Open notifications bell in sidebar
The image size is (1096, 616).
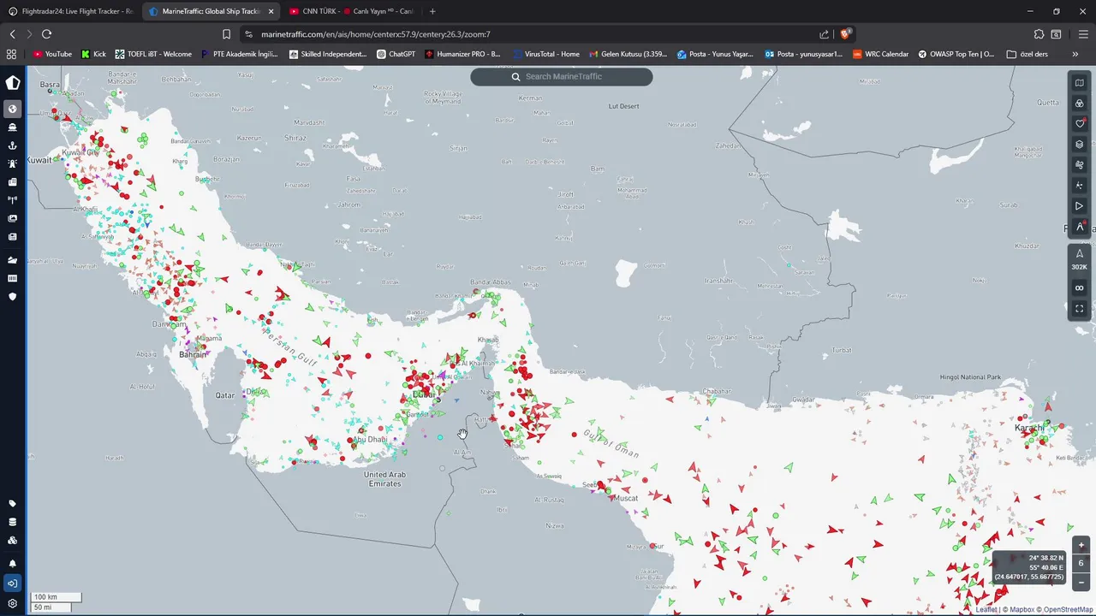pyautogui.click(x=12, y=564)
